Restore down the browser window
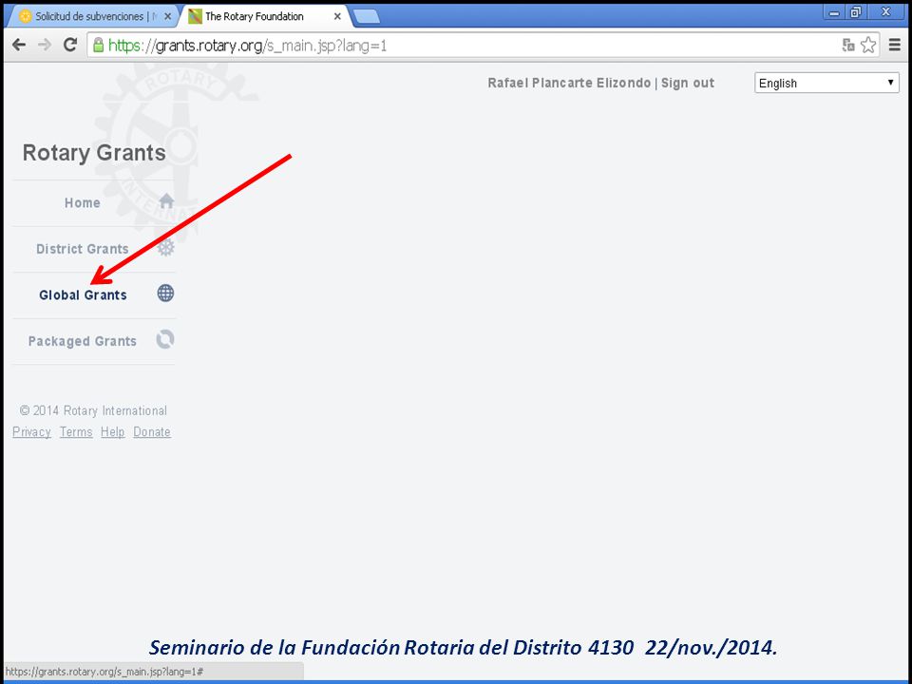 coord(856,11)
